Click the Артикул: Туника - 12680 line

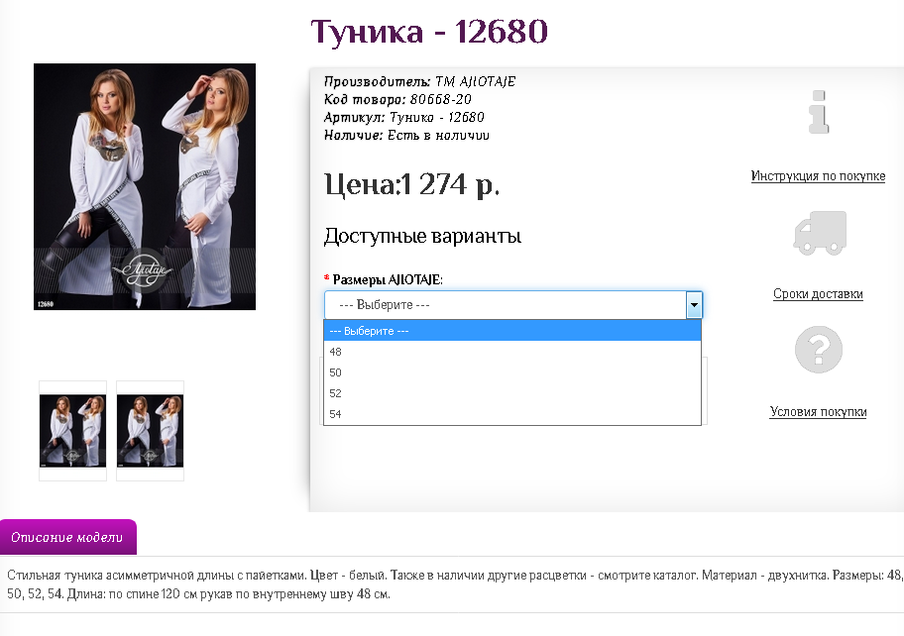point(403,118)
